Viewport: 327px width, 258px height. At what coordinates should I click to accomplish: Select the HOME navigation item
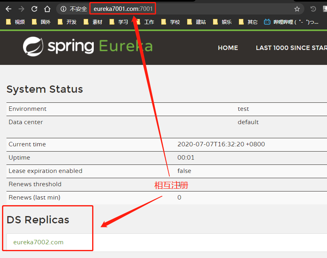pyautogui.click(x=228, y=48)
